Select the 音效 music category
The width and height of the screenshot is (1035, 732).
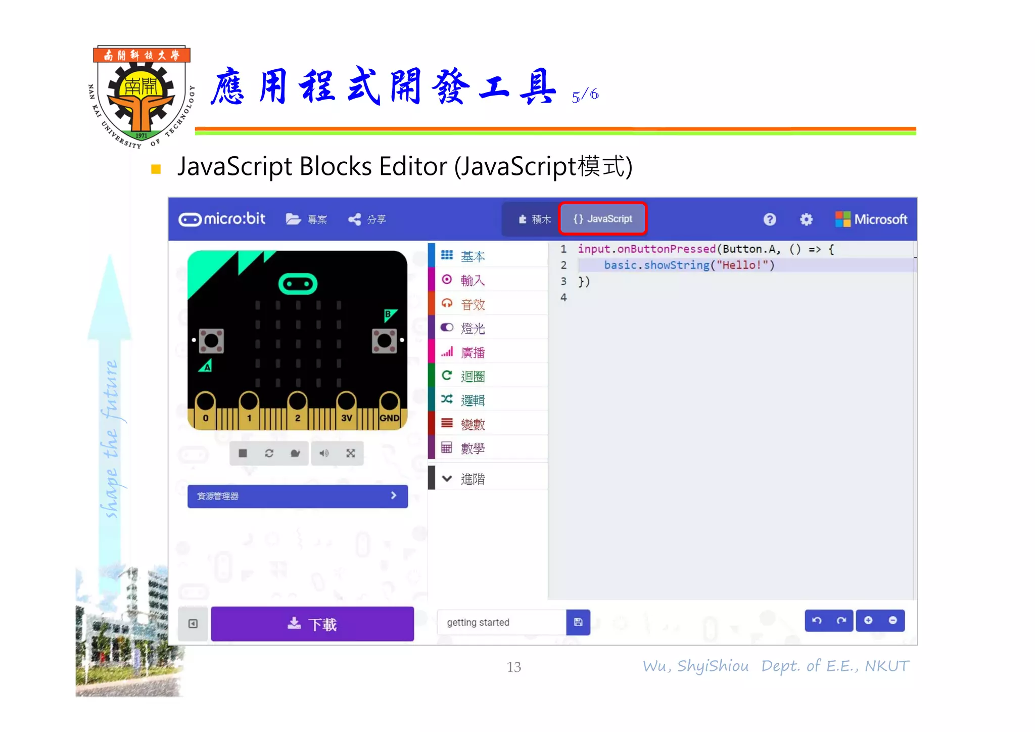[488, 304]
